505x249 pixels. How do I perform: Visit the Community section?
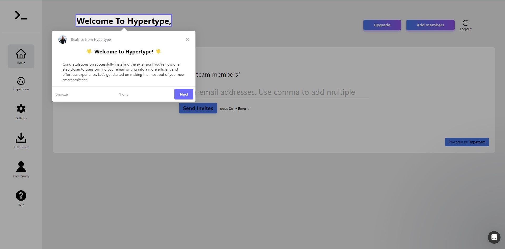(21, 170)
